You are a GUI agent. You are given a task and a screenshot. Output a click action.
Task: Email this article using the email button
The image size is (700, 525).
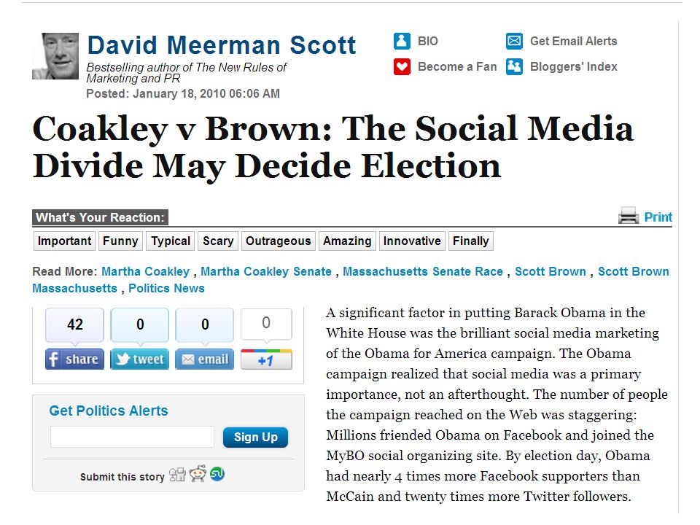tap(204, 359)
